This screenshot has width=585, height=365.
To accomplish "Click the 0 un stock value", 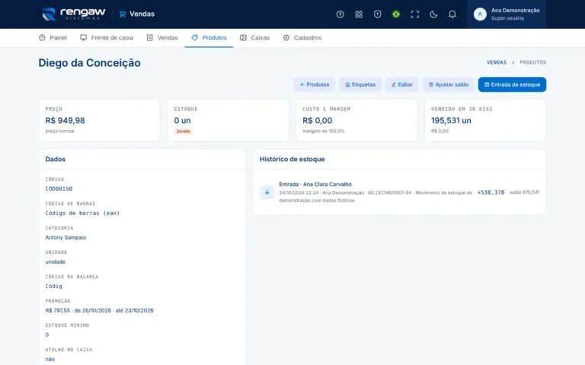I will [x=182, y=120].
